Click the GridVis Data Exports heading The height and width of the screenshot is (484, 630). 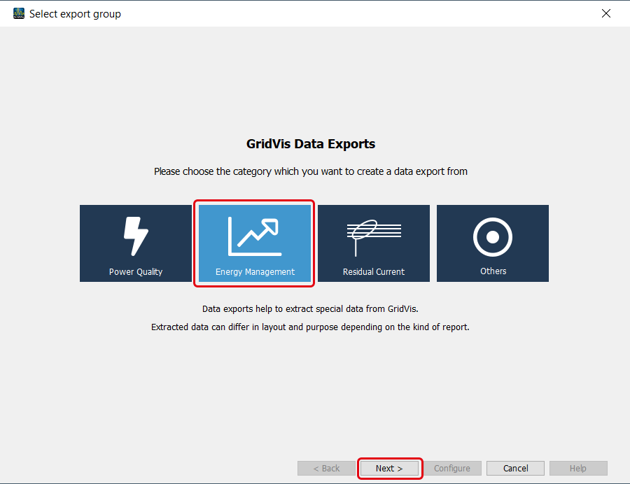311,144
